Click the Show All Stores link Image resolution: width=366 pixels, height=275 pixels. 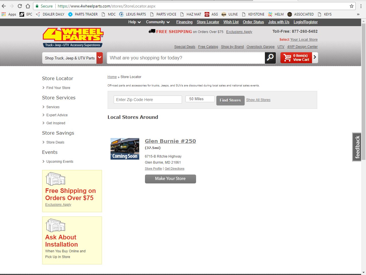point(258,100)
